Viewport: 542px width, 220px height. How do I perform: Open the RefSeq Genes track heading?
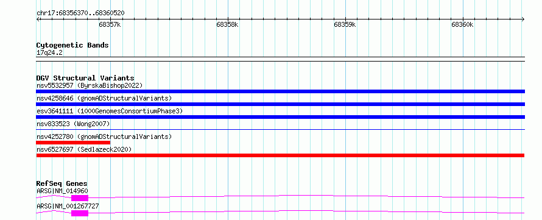point(62,183)
